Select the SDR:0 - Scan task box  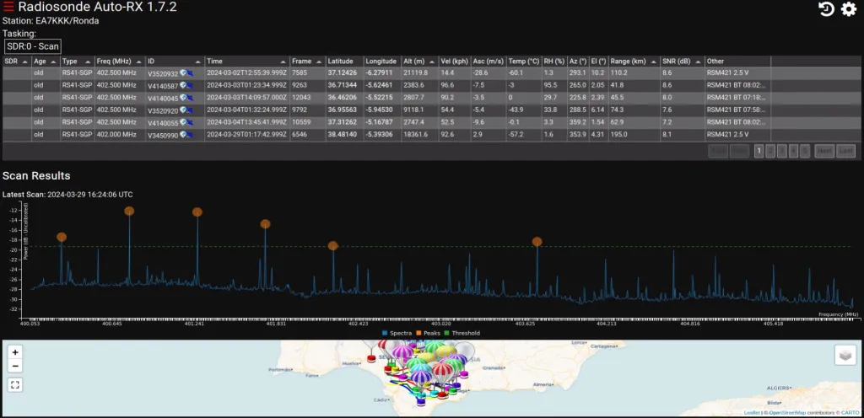33,46
